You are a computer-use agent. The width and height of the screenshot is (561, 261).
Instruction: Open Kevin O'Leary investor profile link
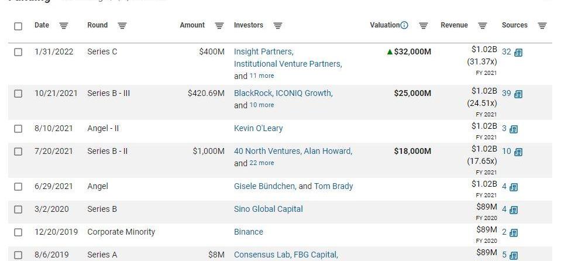tap(259, 129)
